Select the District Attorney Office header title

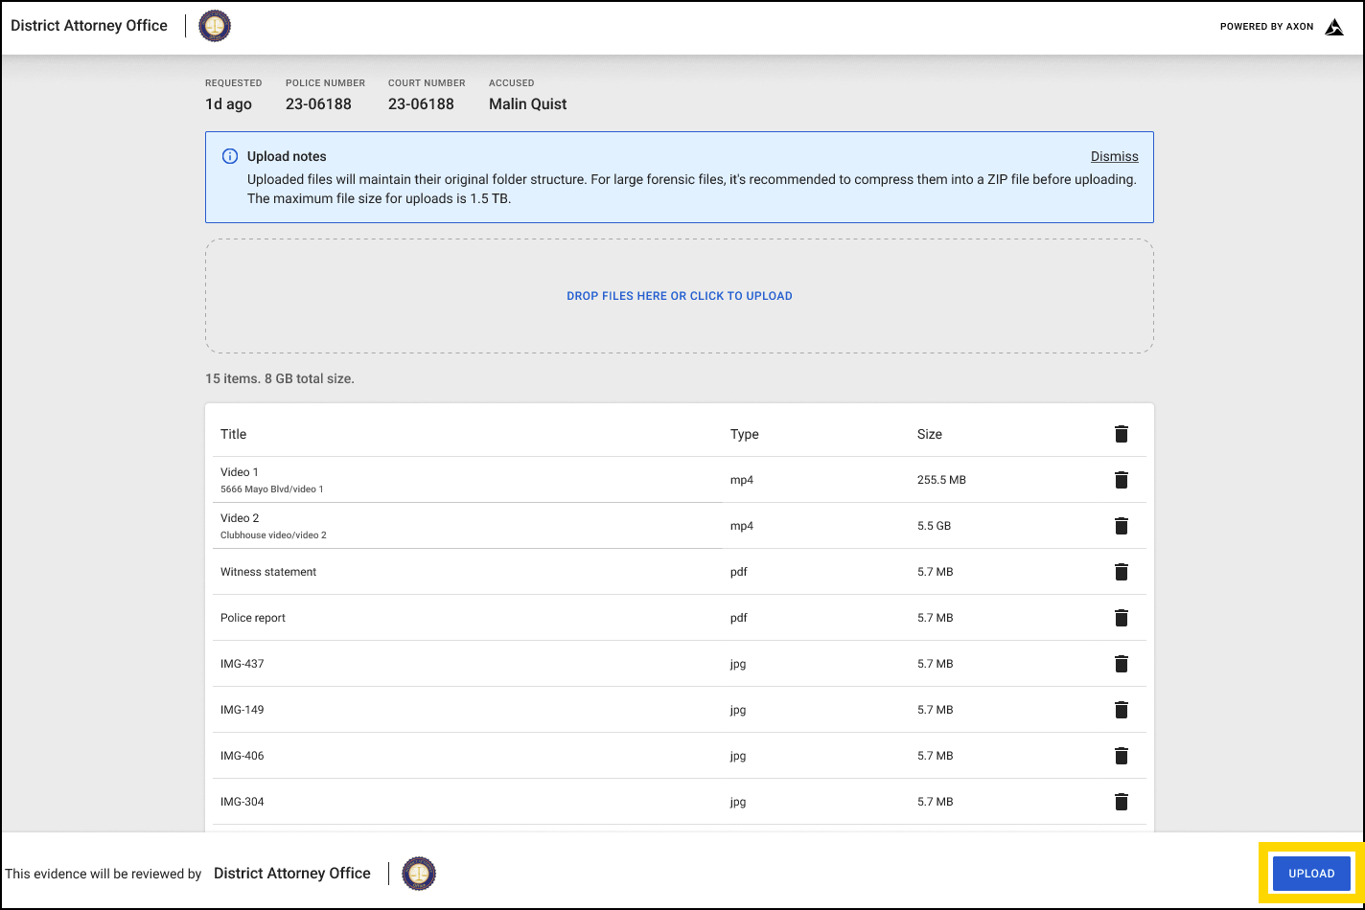tap(88, 25)
